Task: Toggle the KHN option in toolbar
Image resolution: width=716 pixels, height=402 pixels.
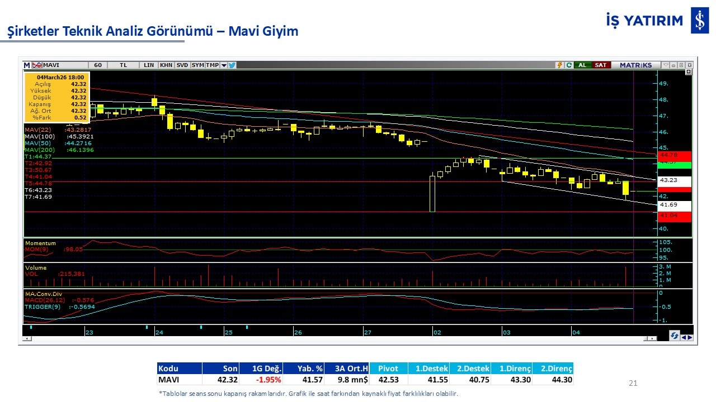Action: 166,65
